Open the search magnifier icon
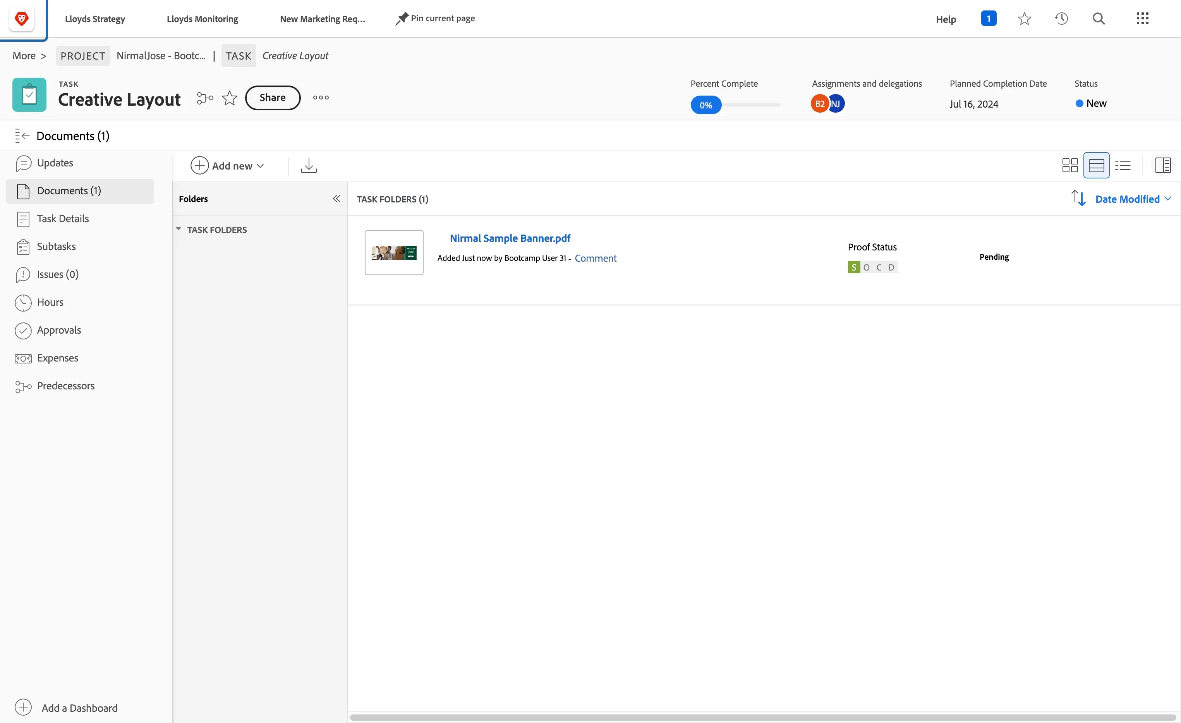The height and width of the screenshot is (723, 1181). (1099, 19)
